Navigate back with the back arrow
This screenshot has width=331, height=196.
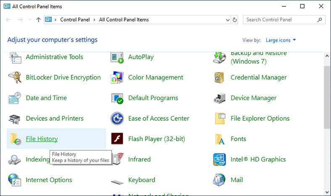point(8,20)
